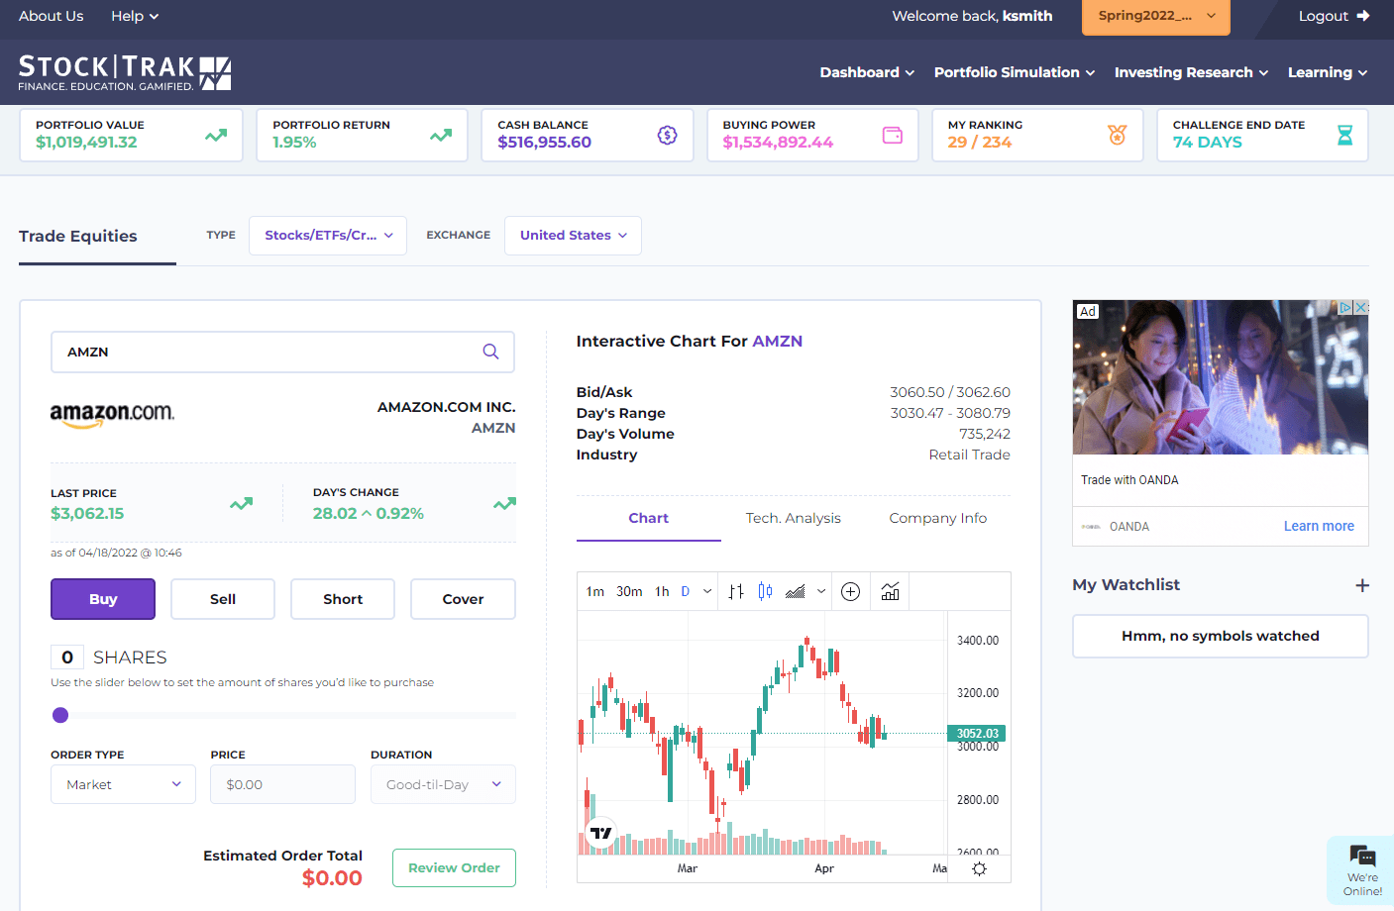Click the Review Order button
Screen dimensions: 1394x911
click(454, 867)
